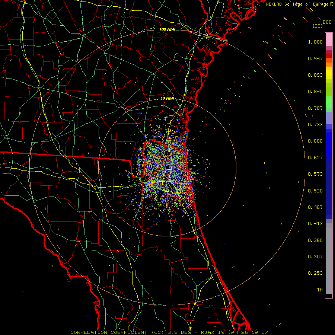Click the CORRELATION COEFFICIENT (CC) footer title
The image size is (335, 335).
[x=117, y=332]
